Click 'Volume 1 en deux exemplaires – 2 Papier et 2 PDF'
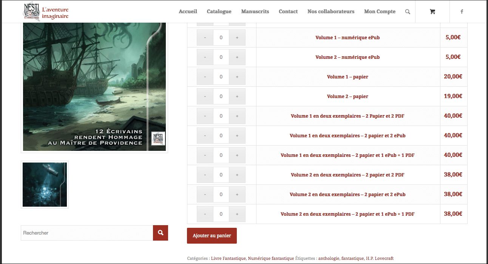 pos(347,116)
